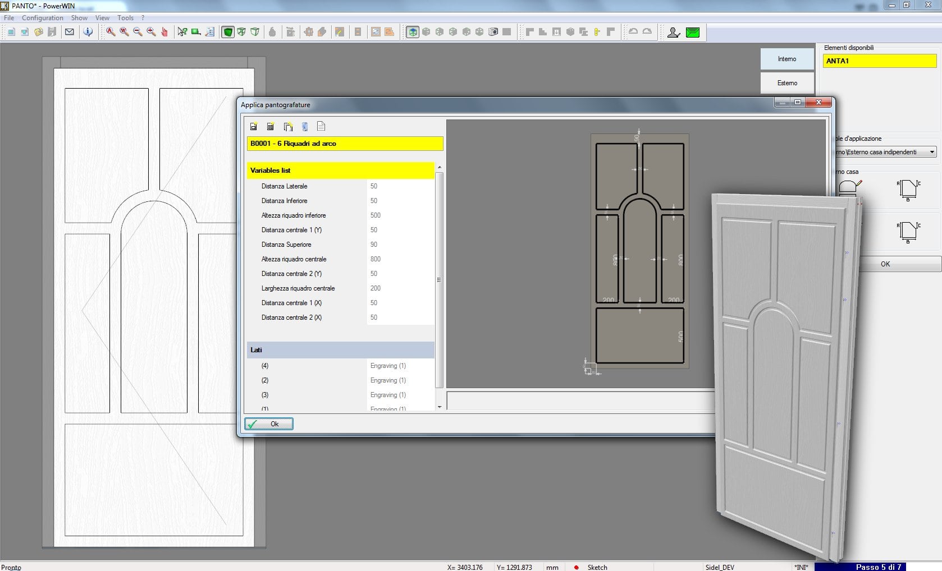Click the user with pencil toolbar icon

click(673, 33)
